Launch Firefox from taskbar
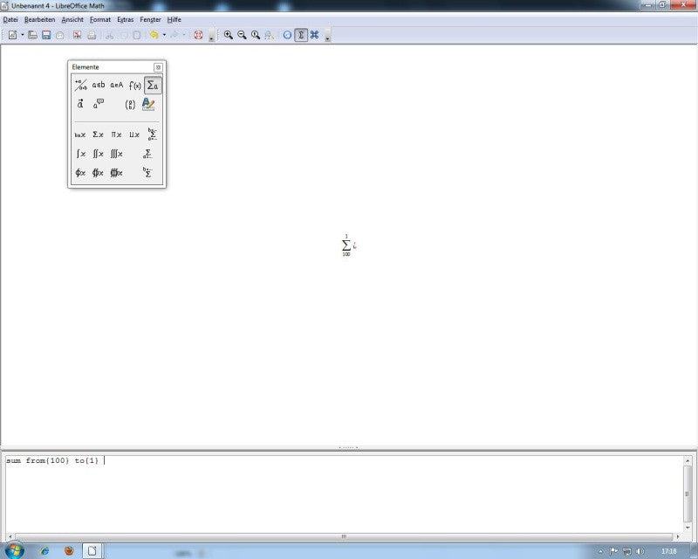The image size is (698, 559). [69, 551]
